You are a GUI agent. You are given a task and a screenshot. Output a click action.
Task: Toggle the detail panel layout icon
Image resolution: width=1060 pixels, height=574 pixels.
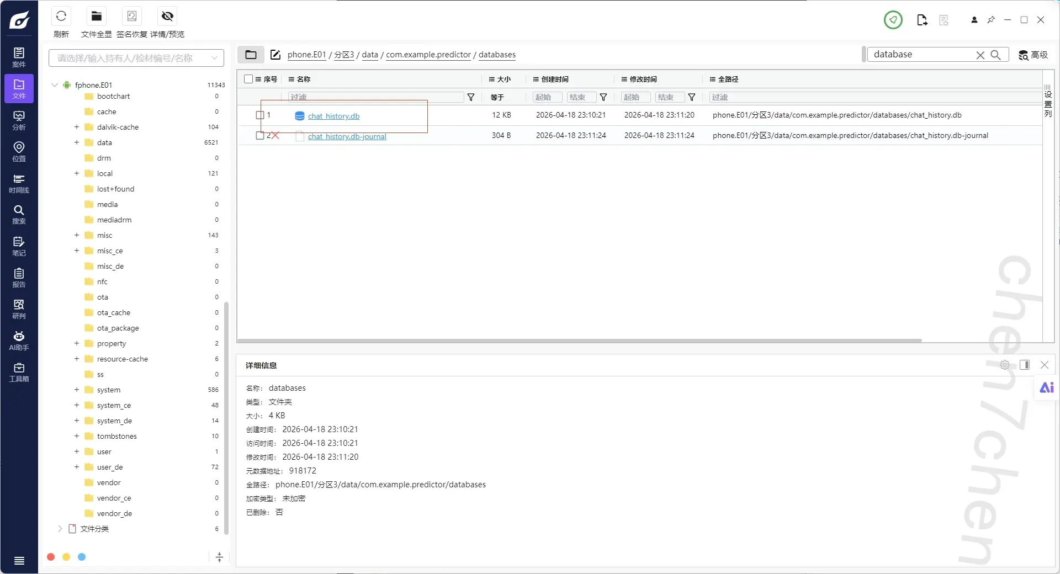pos(1025,365)
